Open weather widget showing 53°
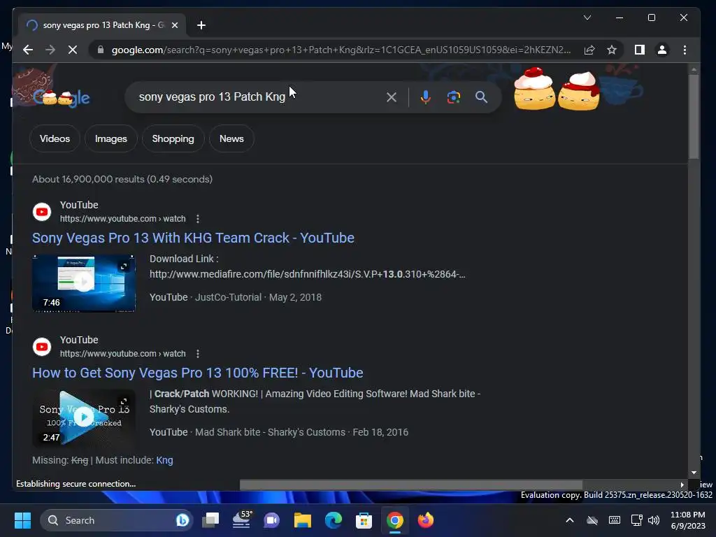The height and width of the screenshot is (537, 716). click(x=241, y=520)
